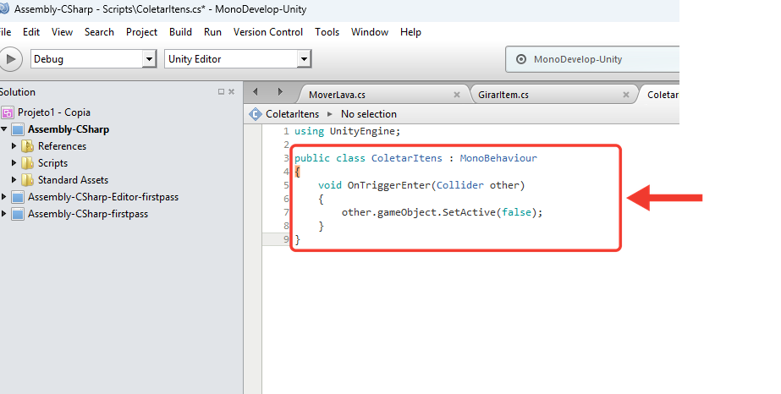Click the Scripts folder icon
This screenshot has height=394, width=781.
[x=27, y=163]
